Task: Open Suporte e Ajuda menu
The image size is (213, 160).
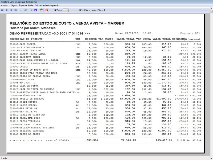Action: coord(26,5)
